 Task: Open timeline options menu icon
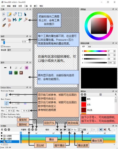[109, 129]
